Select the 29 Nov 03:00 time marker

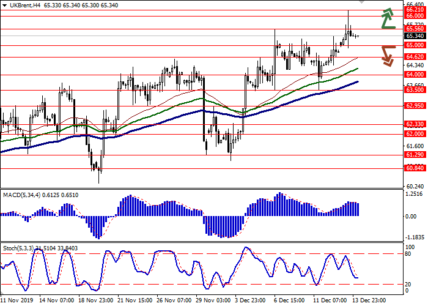pos(213,301)
